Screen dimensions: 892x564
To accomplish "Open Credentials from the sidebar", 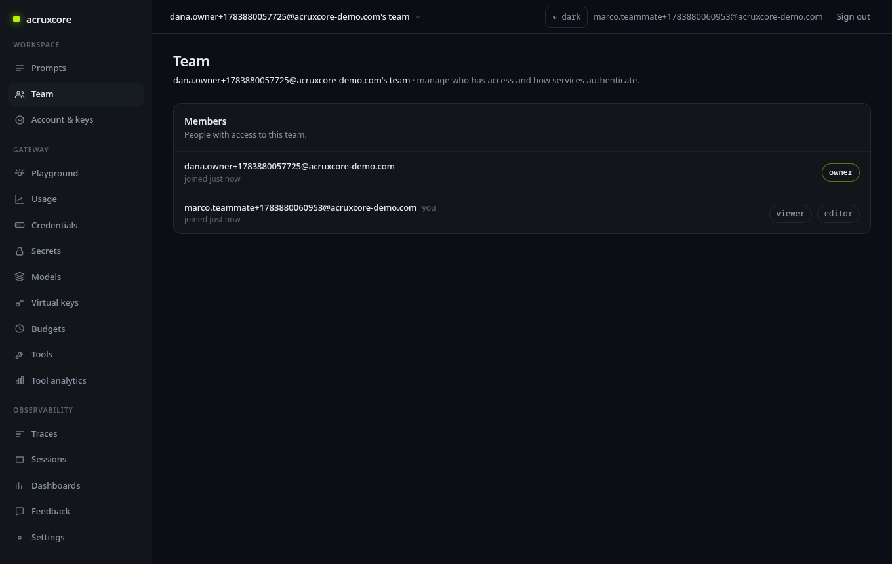I will tap(76, 225).
